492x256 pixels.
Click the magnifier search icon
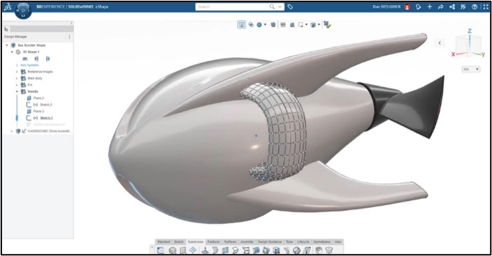click(272, 6)
